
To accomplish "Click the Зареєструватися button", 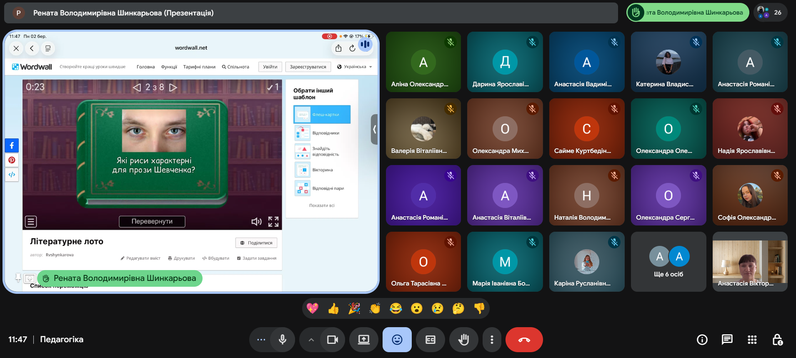I will point(308,67).
